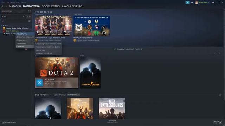Click the ready-to-play filter icon
The image size is (225, 126).
30,16
